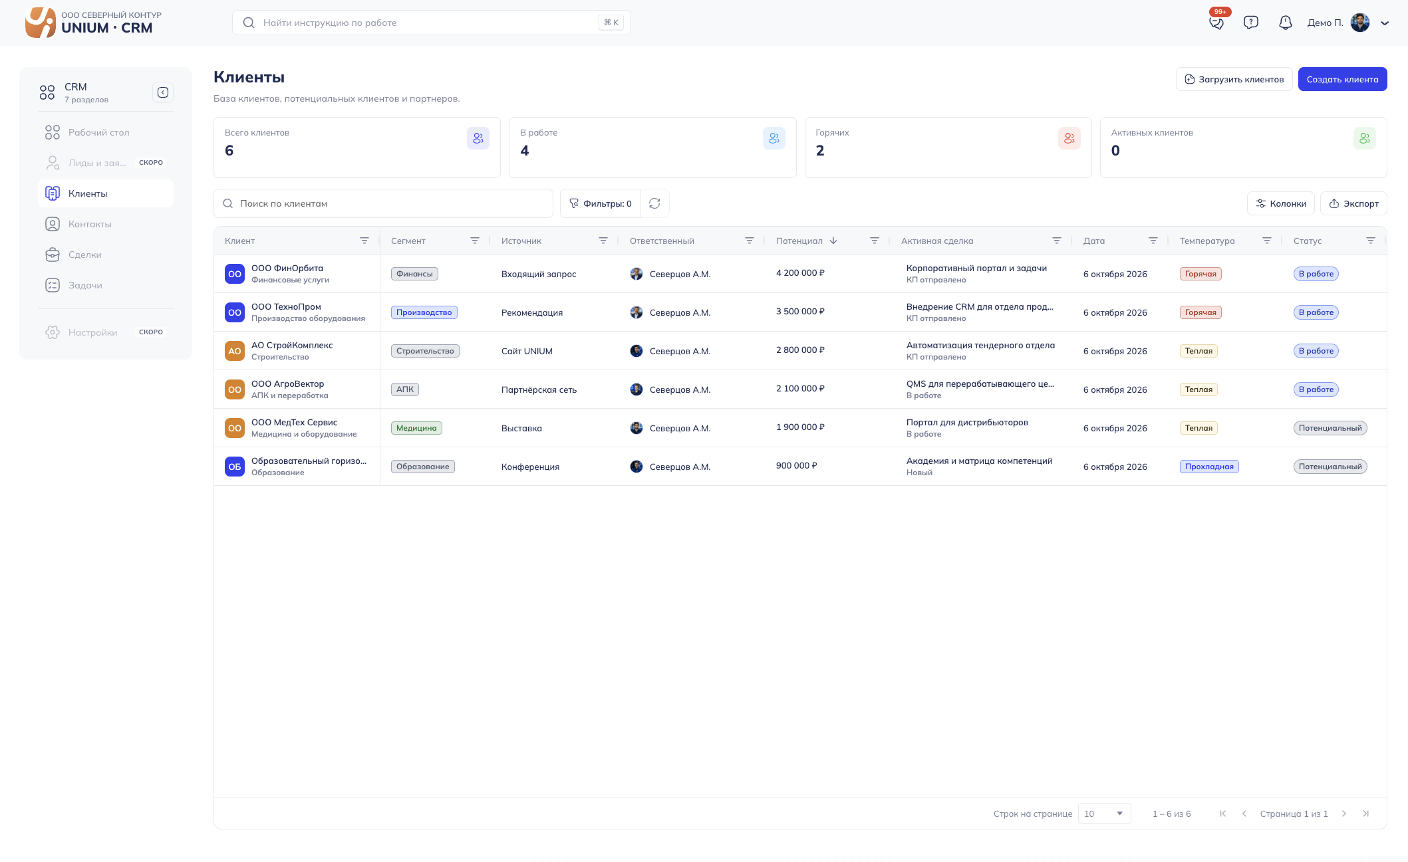Expand the Демо П. user menu chevron
1408x862 pixels.
pyautogui.click(x=1385, y=23)
